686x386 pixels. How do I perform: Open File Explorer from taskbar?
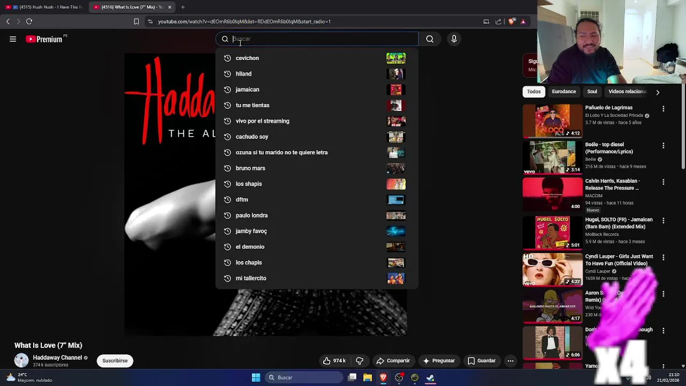pyautogui.click(x=368, y=377)
